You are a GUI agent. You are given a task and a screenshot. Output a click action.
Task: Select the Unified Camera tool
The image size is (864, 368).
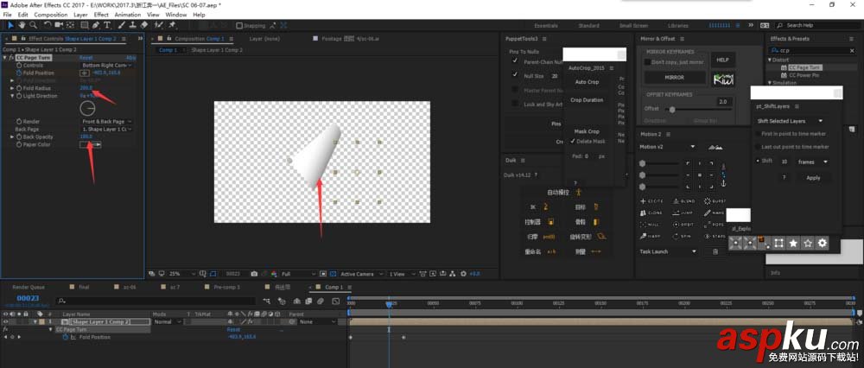pos(59,25)
